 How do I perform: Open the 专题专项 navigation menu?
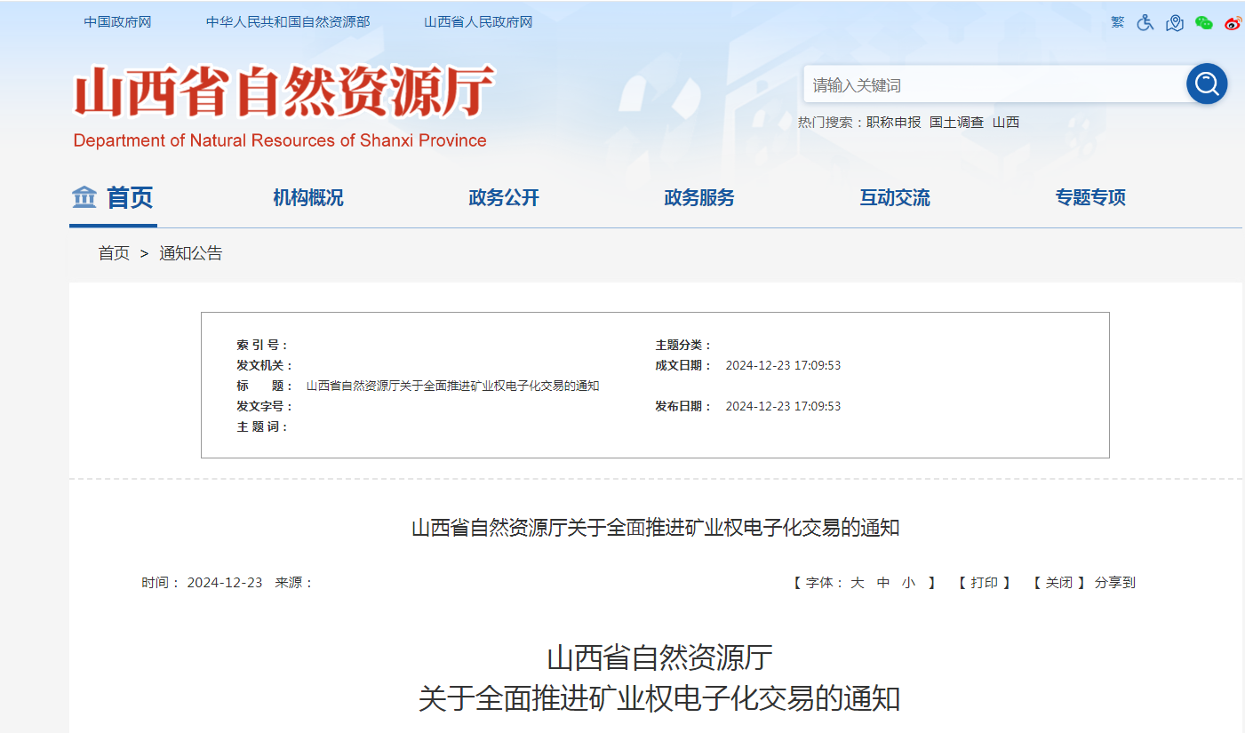point(1089,198)
